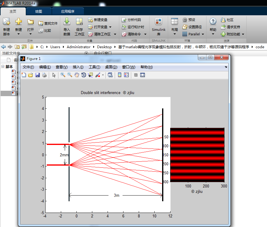267x227 pixels.
Task: Click the Show Plot Tools and Dock icon
Action: point(143,75)
